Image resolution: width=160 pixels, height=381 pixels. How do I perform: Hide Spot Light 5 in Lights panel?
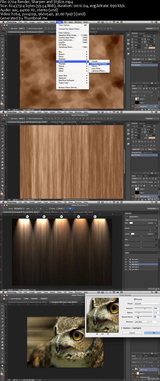pyautogui.click(x=126, y=269)
